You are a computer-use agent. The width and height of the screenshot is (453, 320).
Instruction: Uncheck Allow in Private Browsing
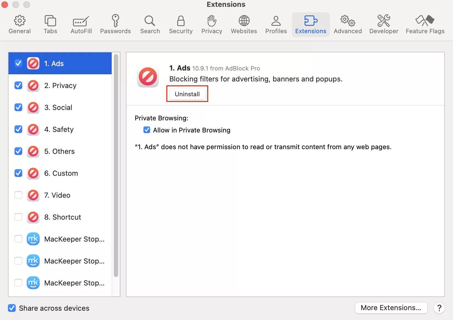[x=147, y=130]
